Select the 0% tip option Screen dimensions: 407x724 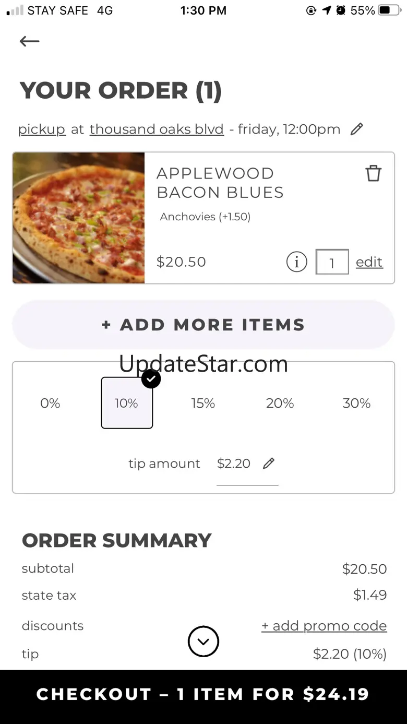[x=50, y=403]
